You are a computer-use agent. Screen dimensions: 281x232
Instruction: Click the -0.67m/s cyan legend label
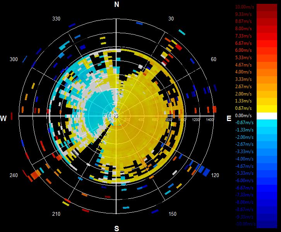[x=244, y=123]
